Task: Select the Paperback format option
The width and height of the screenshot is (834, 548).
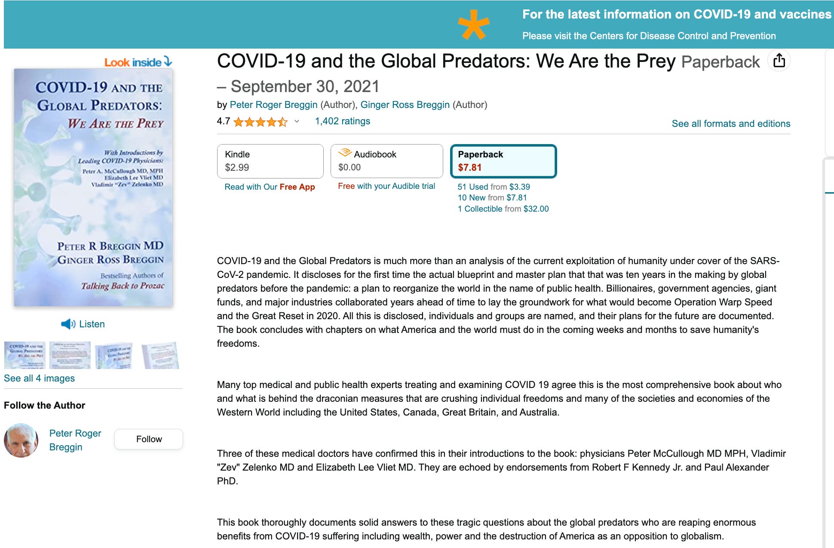Action: 503,161
